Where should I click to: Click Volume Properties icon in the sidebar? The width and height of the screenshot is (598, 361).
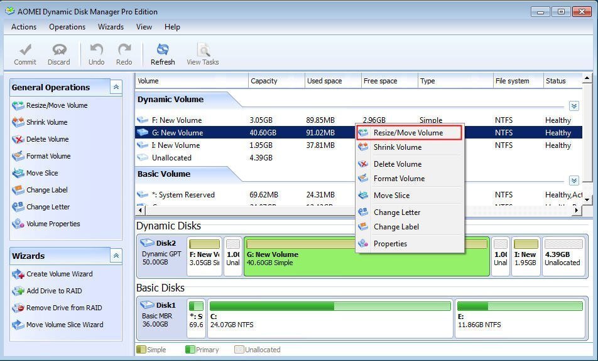click(x=18, y=224)
